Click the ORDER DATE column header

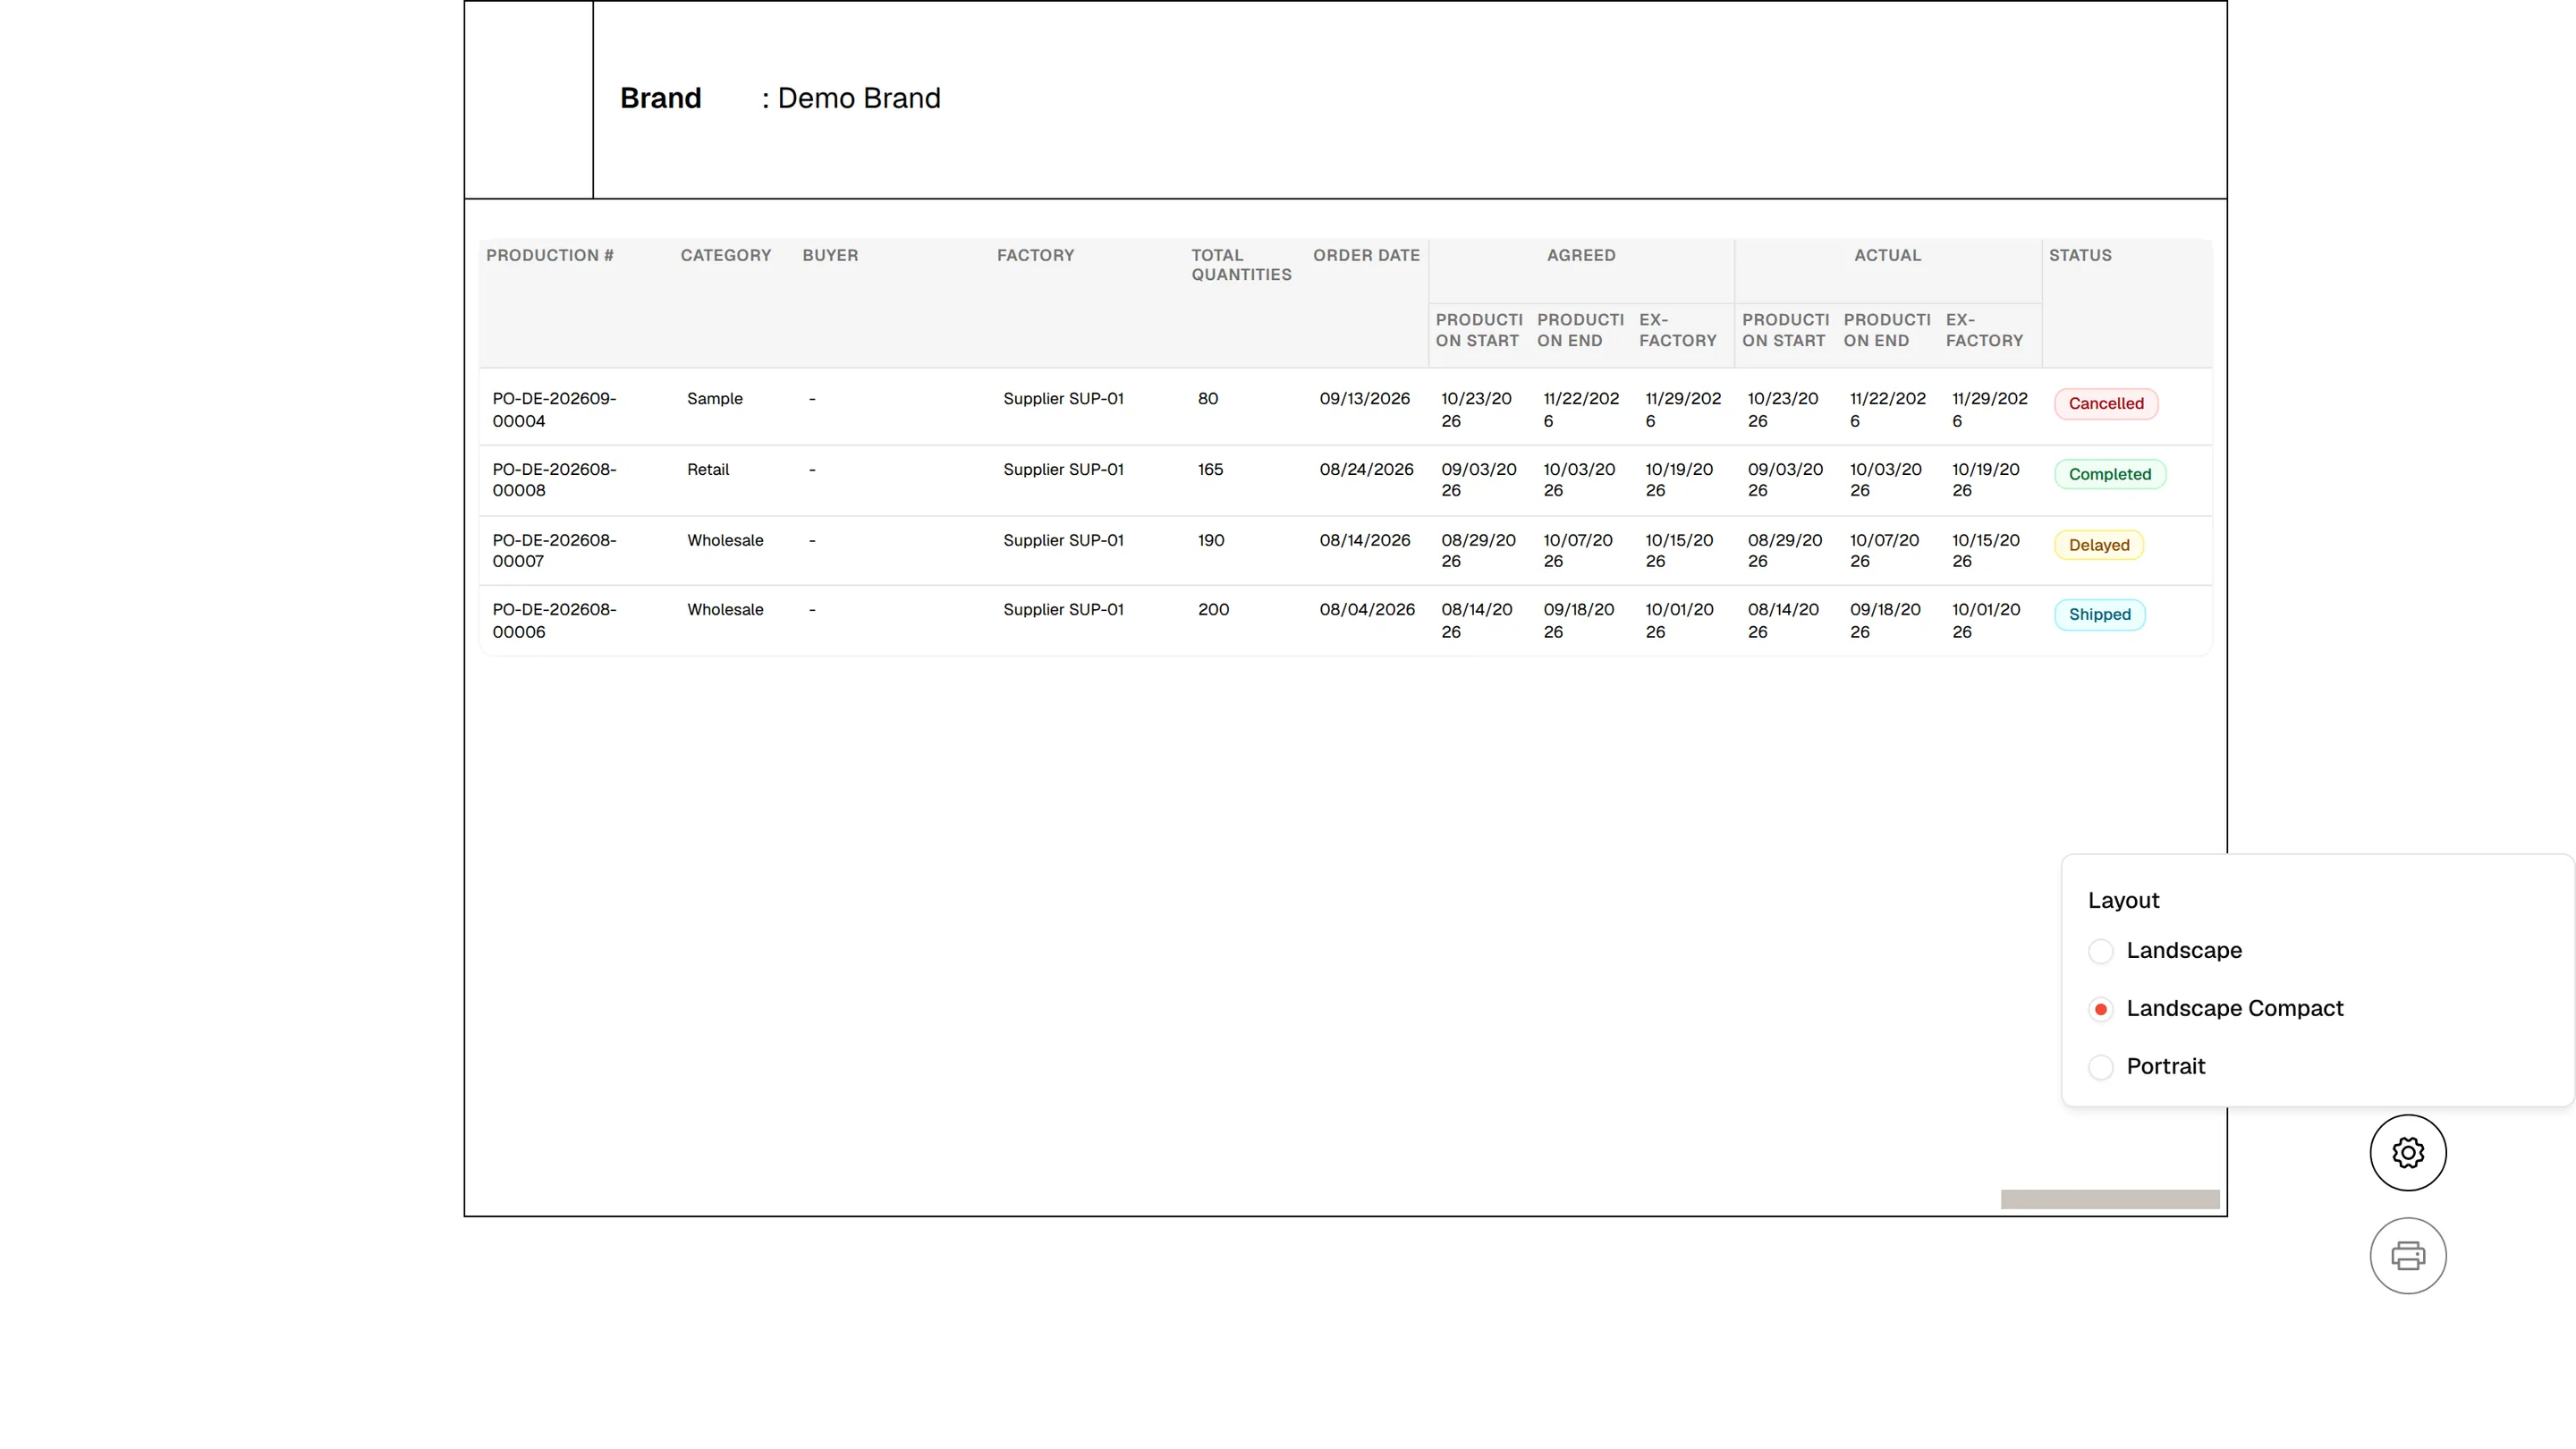(1366, 255)
